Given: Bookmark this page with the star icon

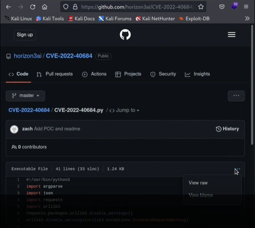Looking at the screenshot, I should point(201,7).
